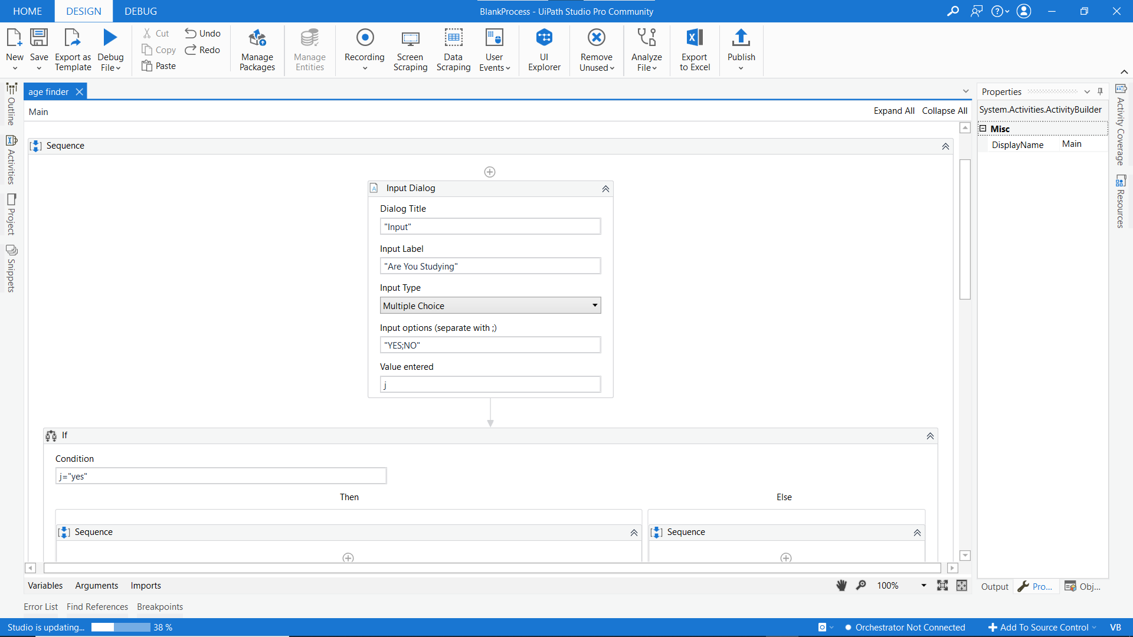Screen dimensions: 1133x637
Task: Open the Recording dropdown
Action: [x=364, y=68]
